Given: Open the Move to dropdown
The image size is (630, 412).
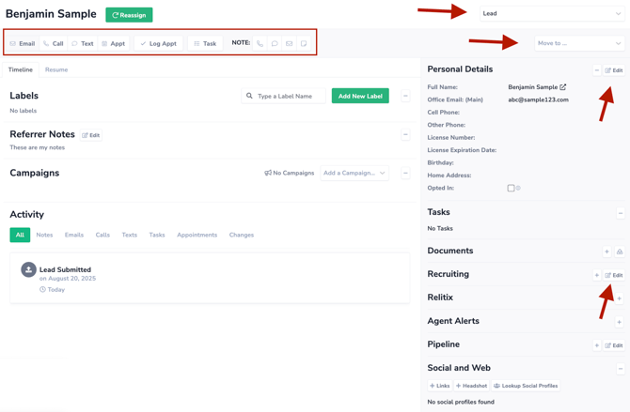Looking at the screenshot, I should pyautogui.click(x=578, y=43).
